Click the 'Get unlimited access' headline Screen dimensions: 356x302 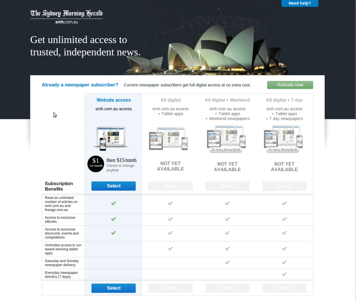pyautogui.click(x=85, y=46)
